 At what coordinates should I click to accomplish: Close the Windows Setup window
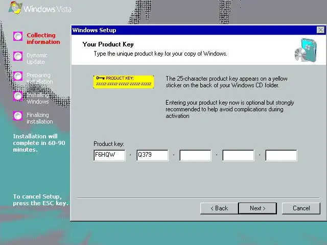point(320,30)
